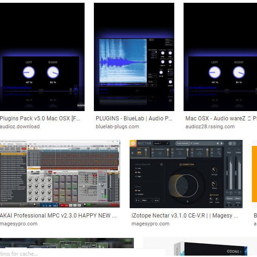Click the 'Mac OSX - Audio wareZ' title

(221, 119)
